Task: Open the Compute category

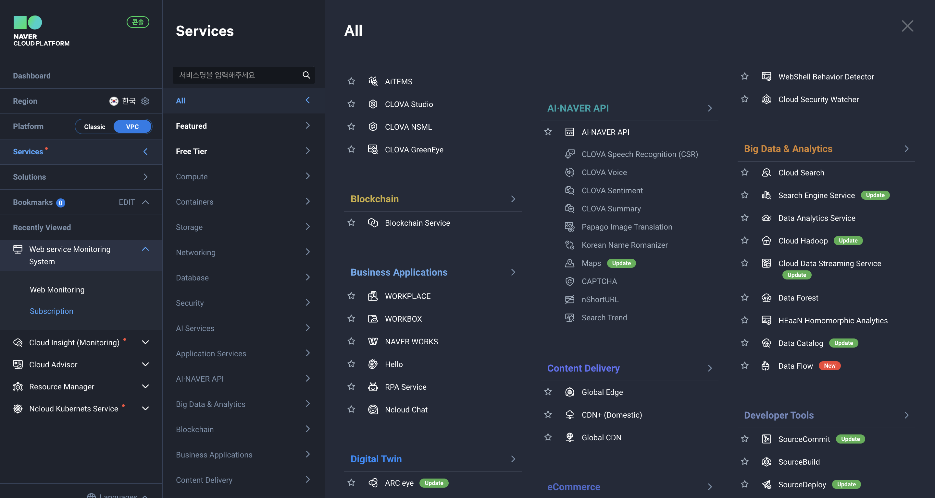Action: tap(243, 176)
